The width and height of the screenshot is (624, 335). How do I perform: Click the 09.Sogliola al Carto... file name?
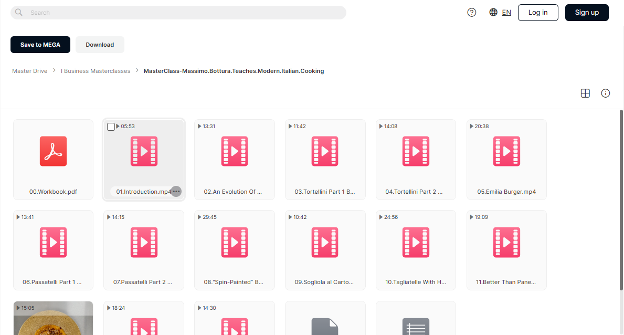point(324,282)
